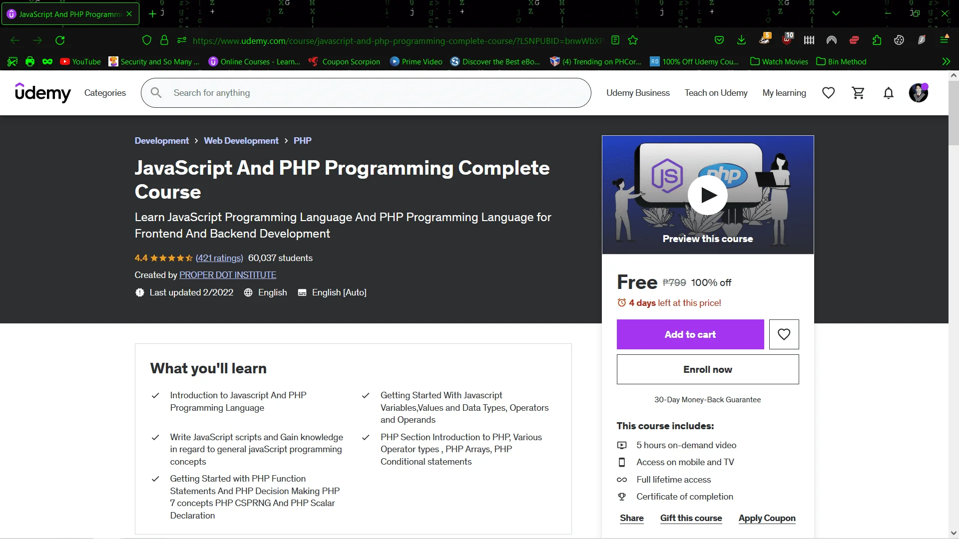Click the page vertical scrollbar thumb
Screen dimensions: 959x539
pyautogui.click(x=954, y=112)
